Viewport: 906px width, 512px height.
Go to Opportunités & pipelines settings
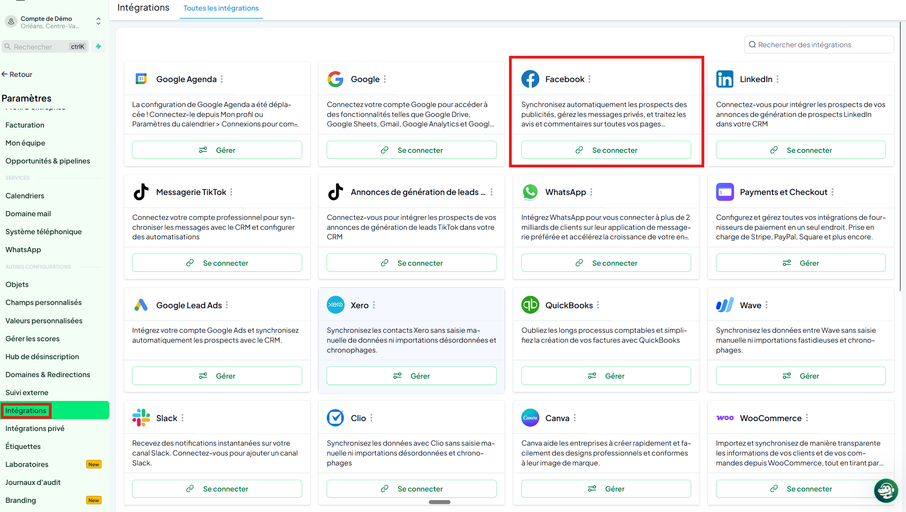click(48, 161)
